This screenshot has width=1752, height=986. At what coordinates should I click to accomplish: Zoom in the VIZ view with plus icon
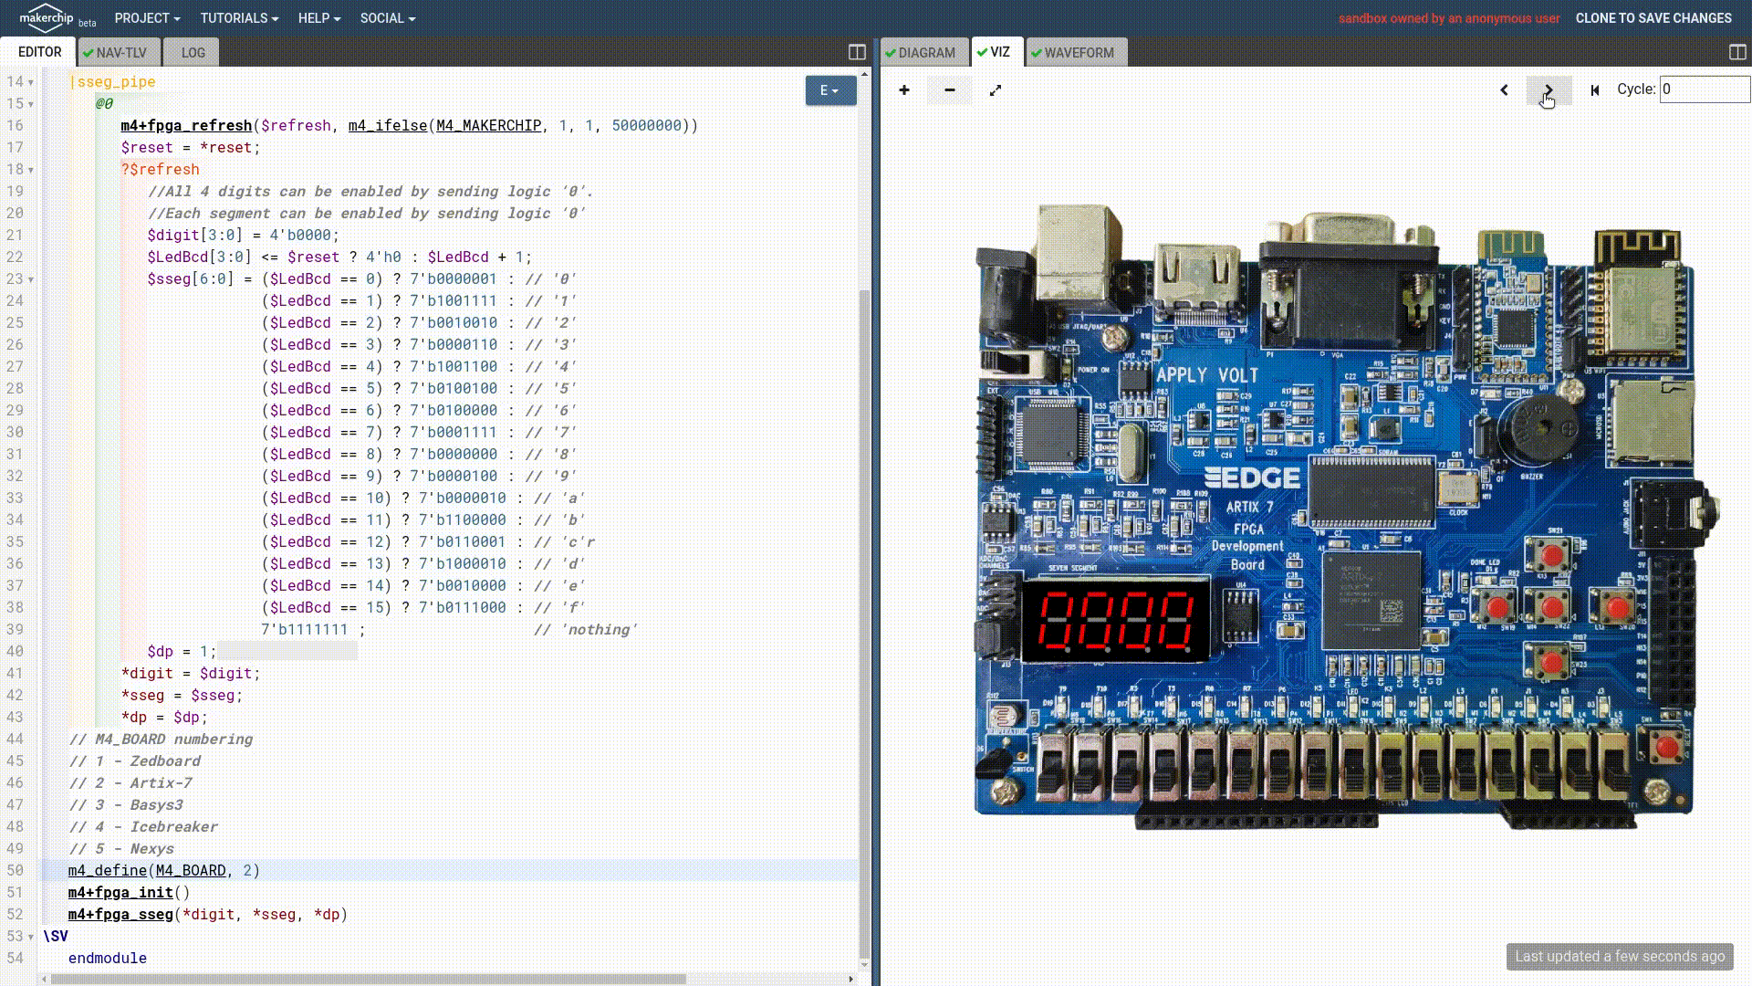(x=903, y=90)
